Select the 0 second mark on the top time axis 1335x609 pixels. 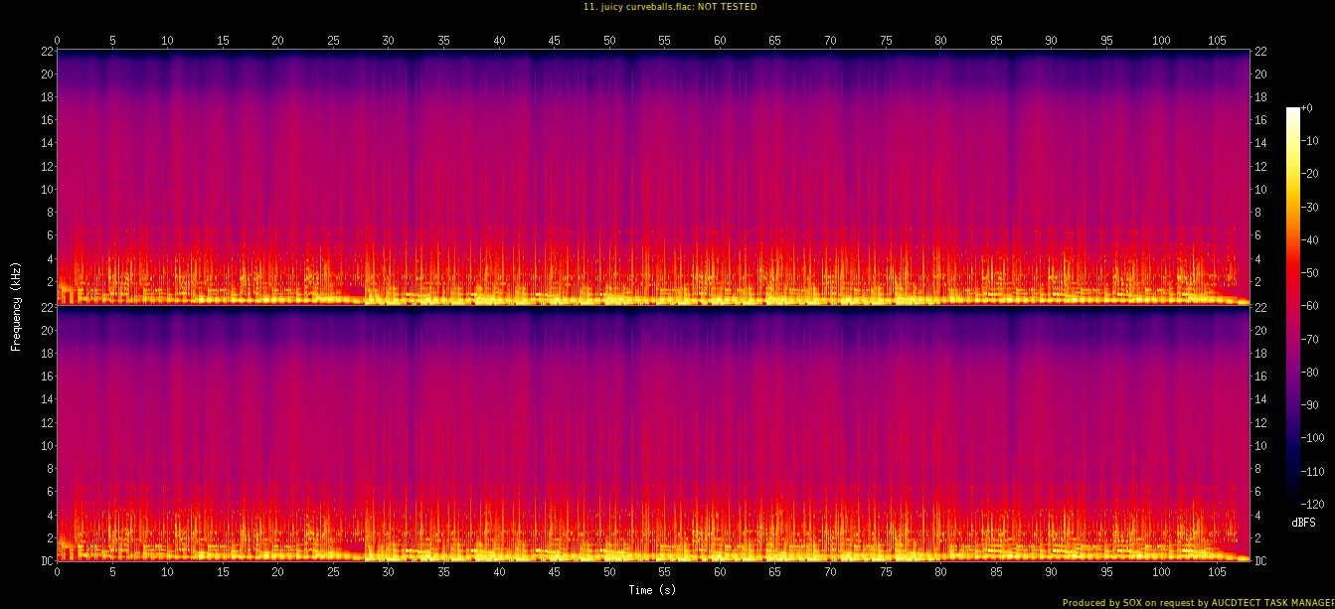tap(57, 41)
